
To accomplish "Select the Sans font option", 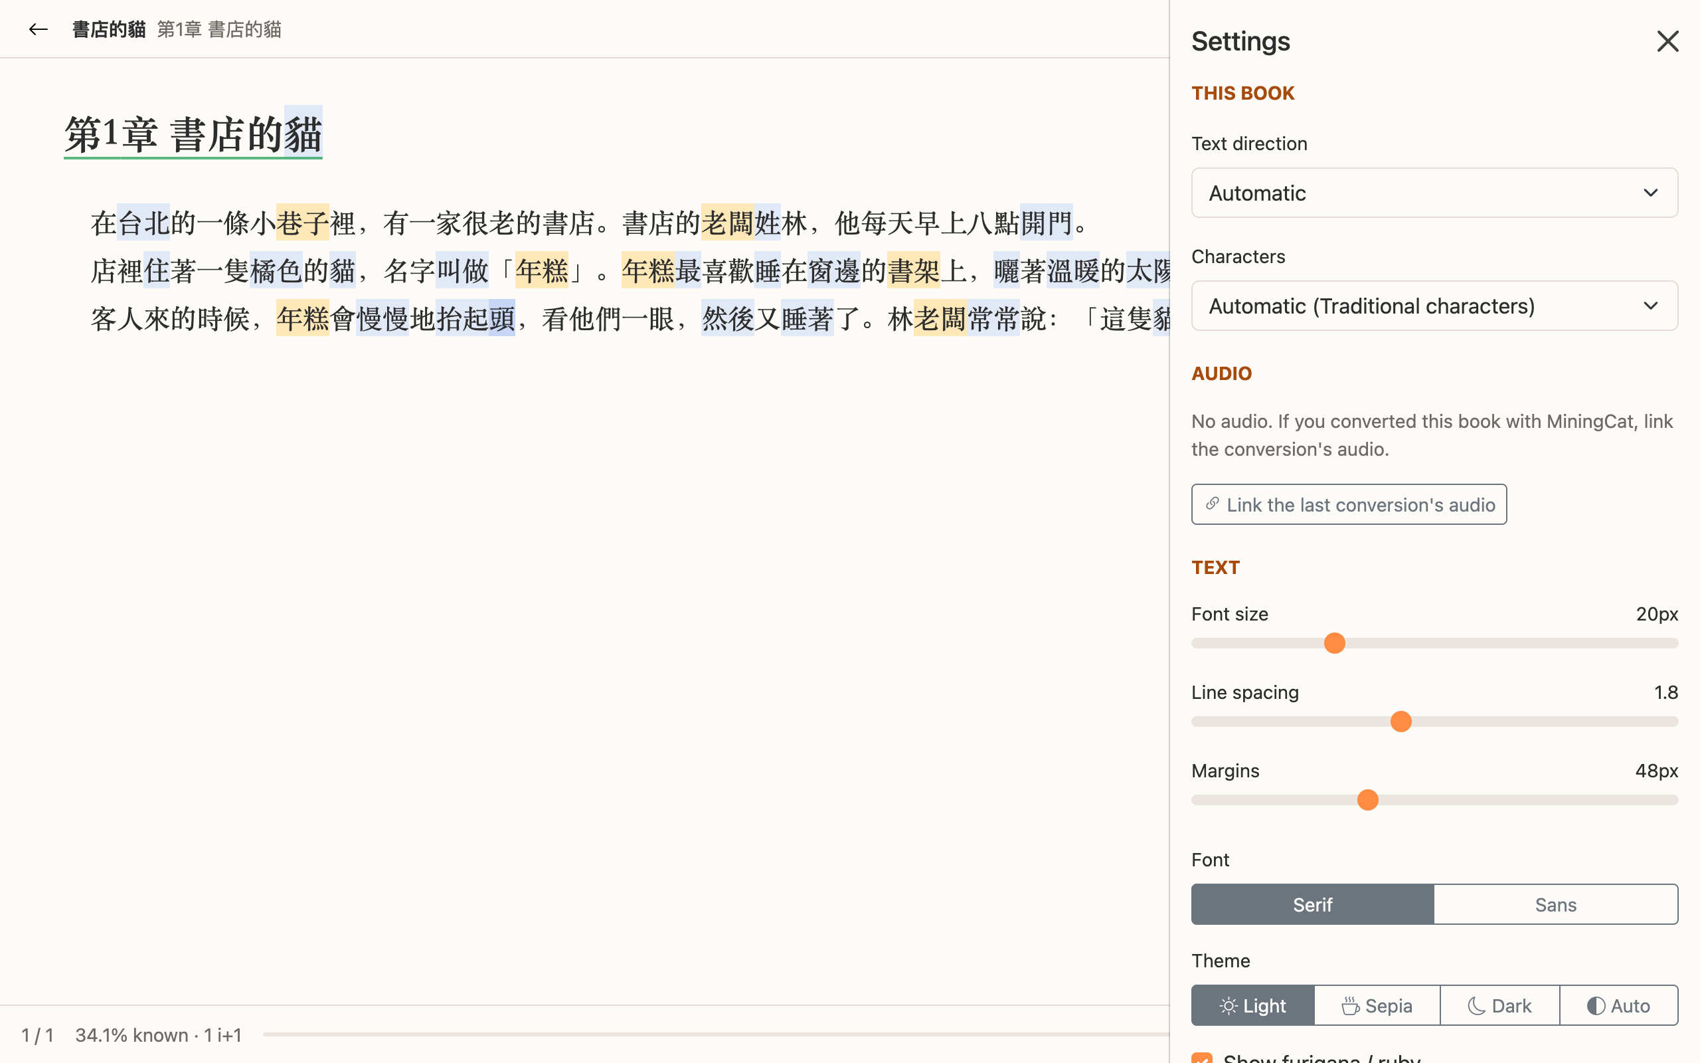I will (1555, 904).
